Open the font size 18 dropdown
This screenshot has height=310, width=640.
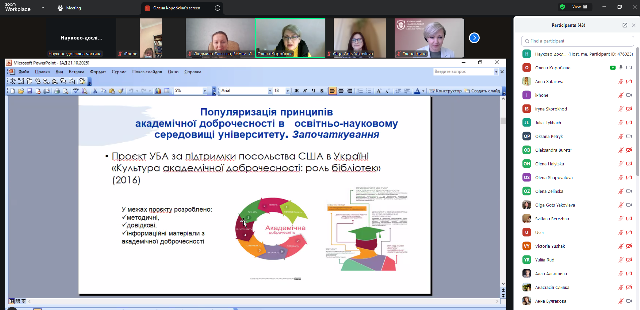[x=288, y=91]
